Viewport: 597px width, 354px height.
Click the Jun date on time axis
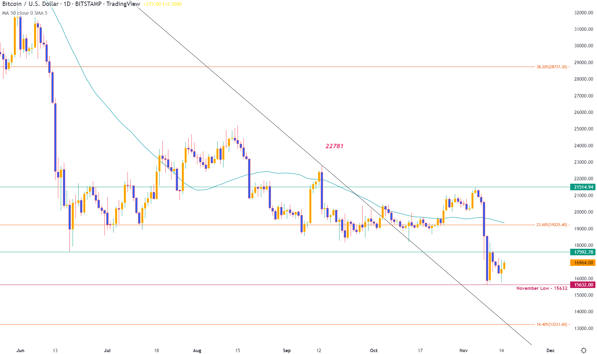[x=20, y=351]
